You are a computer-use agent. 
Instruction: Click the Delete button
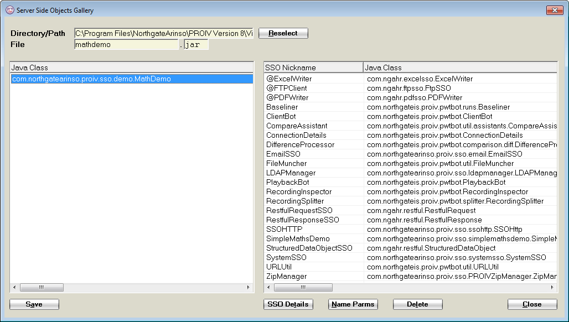pyautogui.click(x=418, y=304)
